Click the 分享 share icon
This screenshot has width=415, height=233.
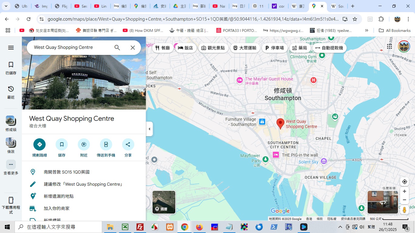[128, 144]
